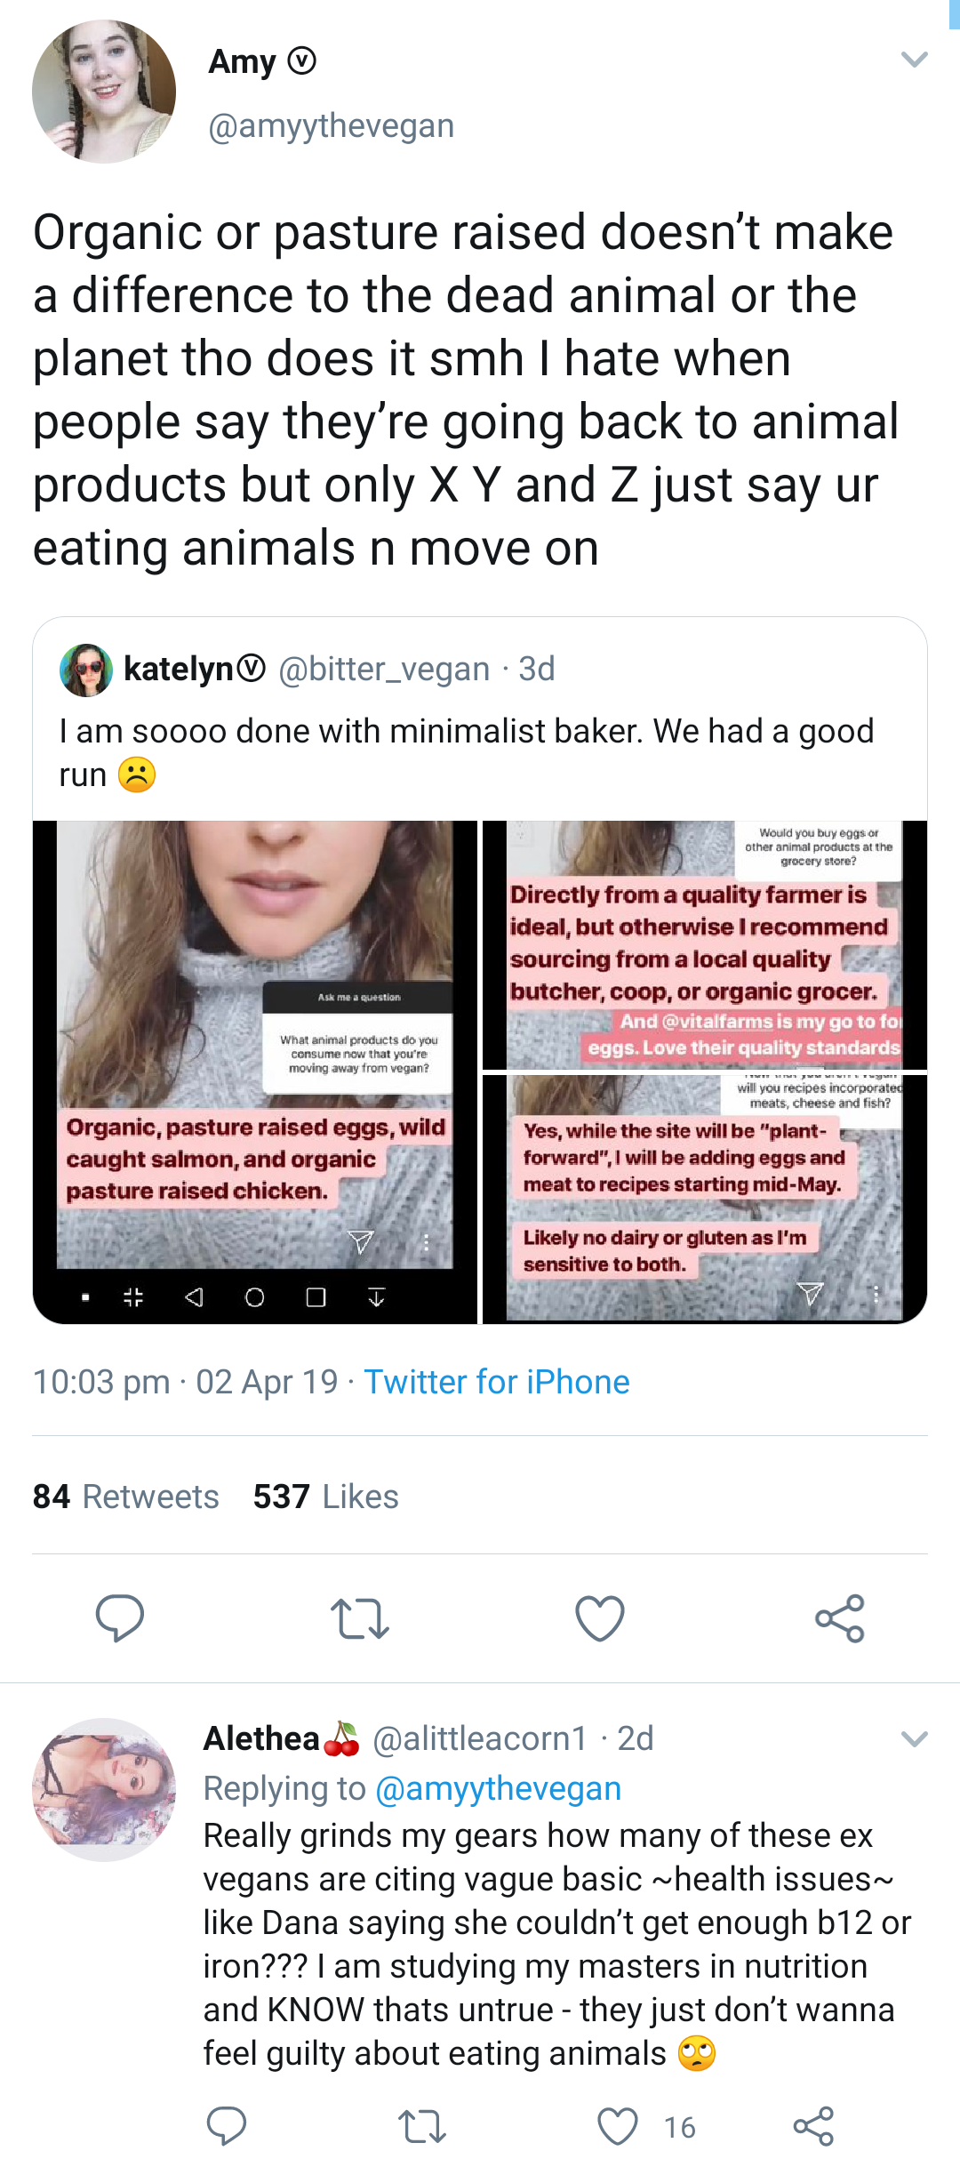Open Amy's profile picture
960x2167 pixels.
(104, 92)
